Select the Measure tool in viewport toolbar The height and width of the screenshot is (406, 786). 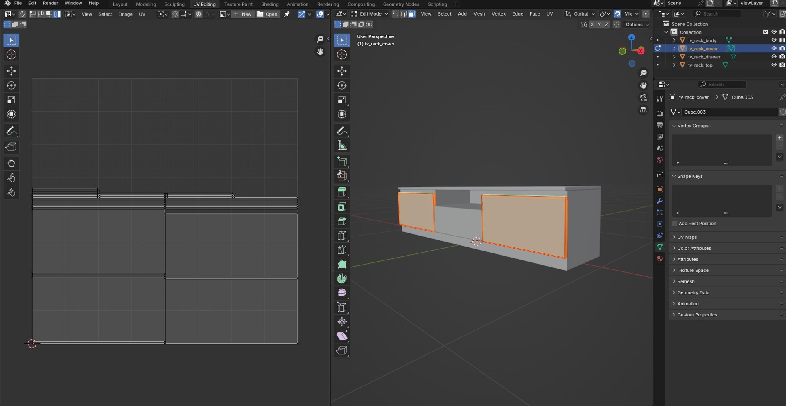click(x=342, y=146)
